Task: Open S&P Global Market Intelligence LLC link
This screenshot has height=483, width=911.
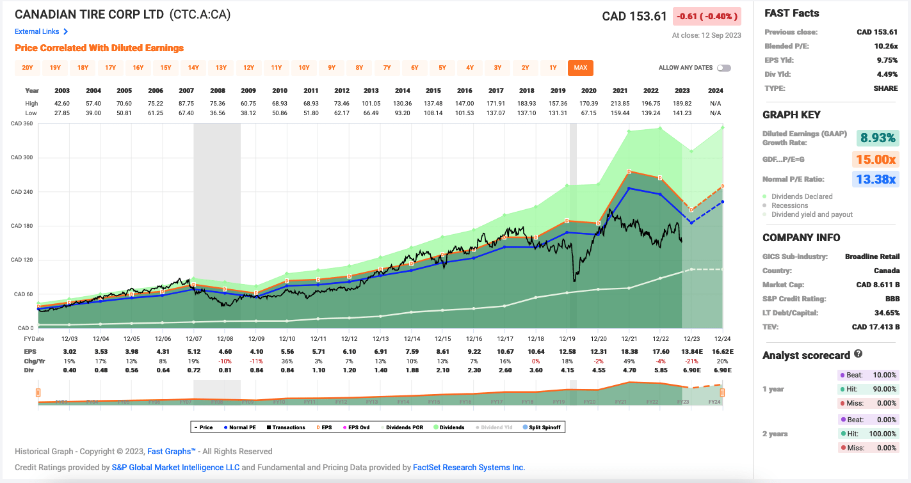Action: [x=175, y=468]
